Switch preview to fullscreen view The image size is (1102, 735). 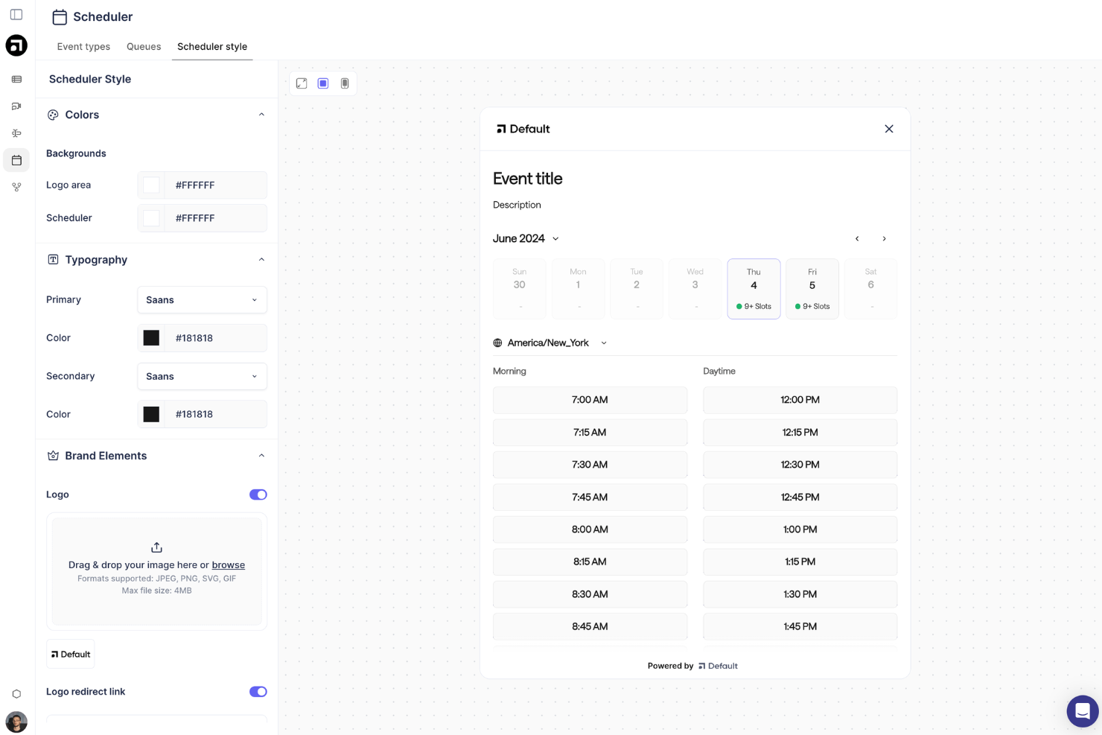click(x=301, y=83)
